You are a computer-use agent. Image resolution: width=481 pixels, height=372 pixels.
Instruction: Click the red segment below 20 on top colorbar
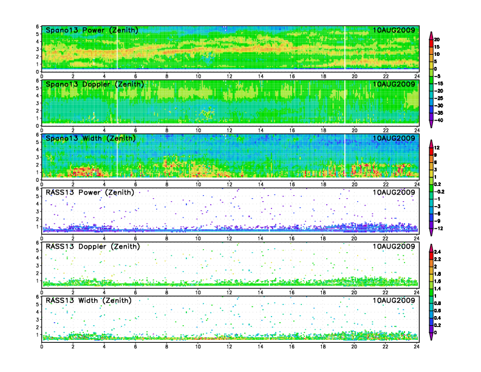(x=431, y=43)
